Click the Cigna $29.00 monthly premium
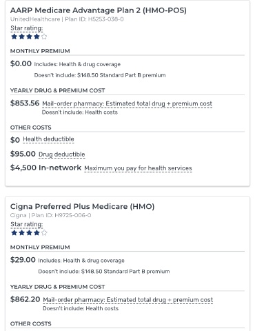Image resolution: width=255 pixels, height=331 pixels. click(x=23, y=260)
